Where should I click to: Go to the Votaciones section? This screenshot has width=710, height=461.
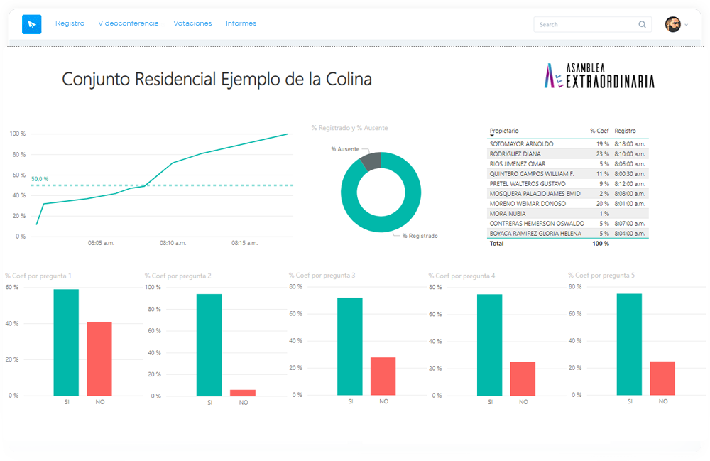(192, 23)
